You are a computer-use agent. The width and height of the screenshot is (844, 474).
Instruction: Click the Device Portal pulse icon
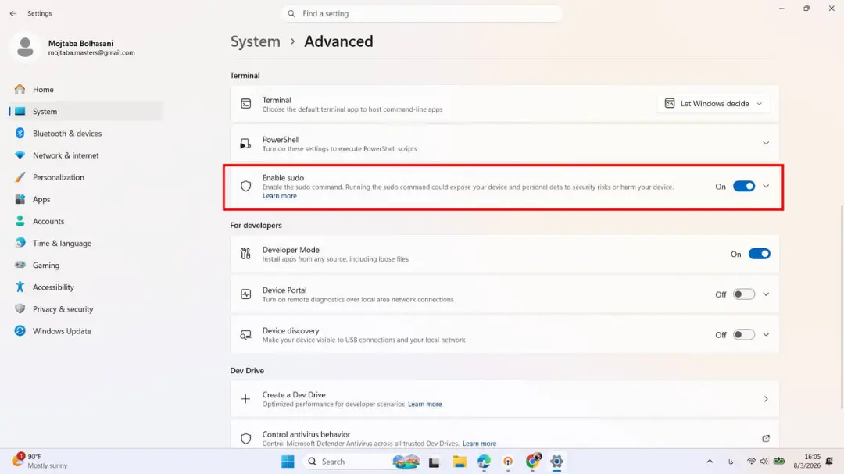[x=245, y=294]
